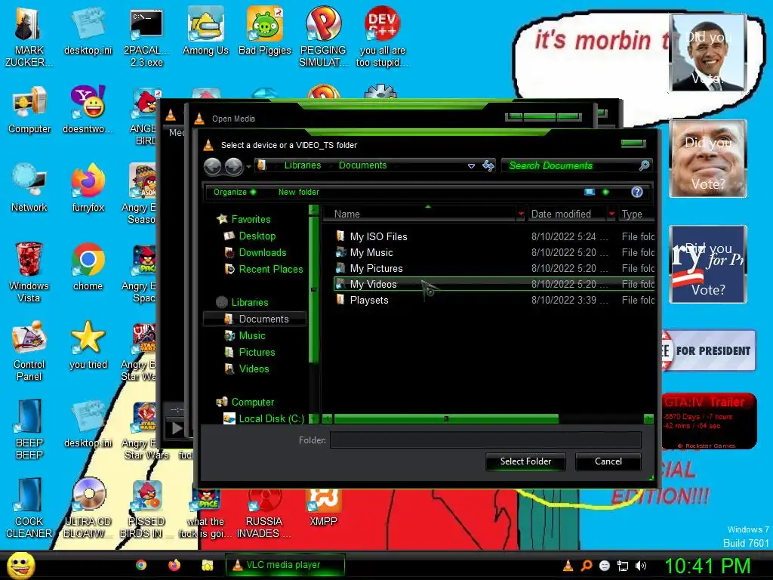Open the MARK ZUCKER desktop icon
The height and width of the screenshot is (580, 773).
point(29,37)
